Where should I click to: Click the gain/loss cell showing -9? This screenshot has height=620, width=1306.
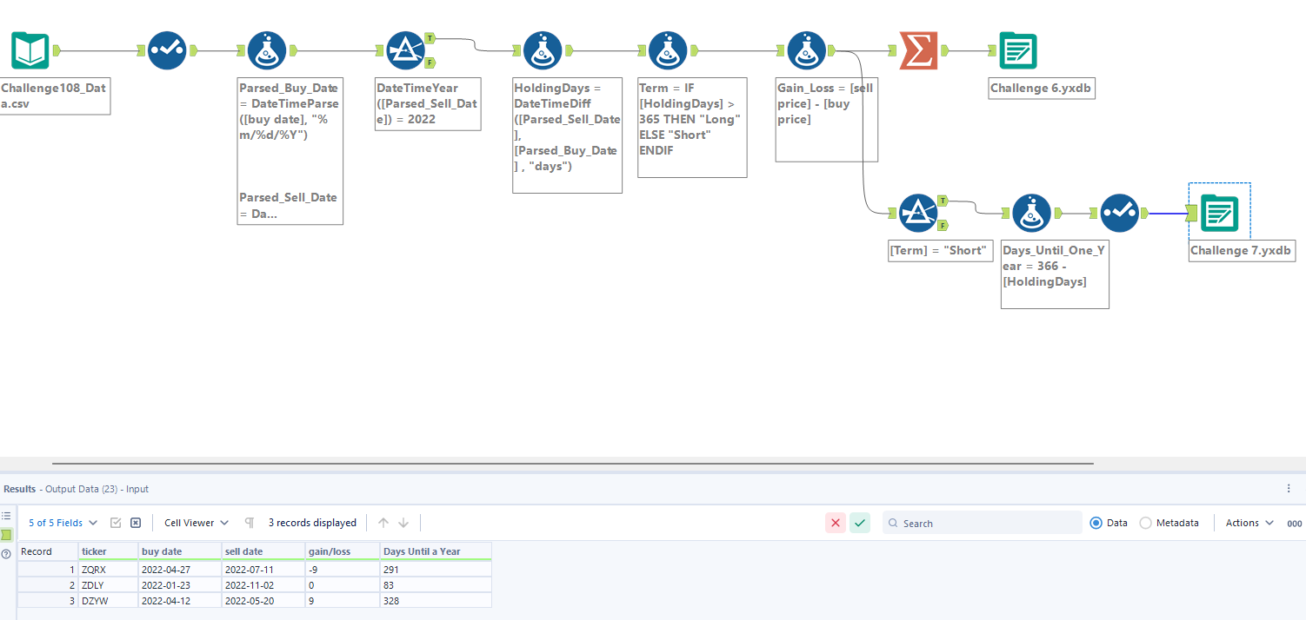pos(343,570)
